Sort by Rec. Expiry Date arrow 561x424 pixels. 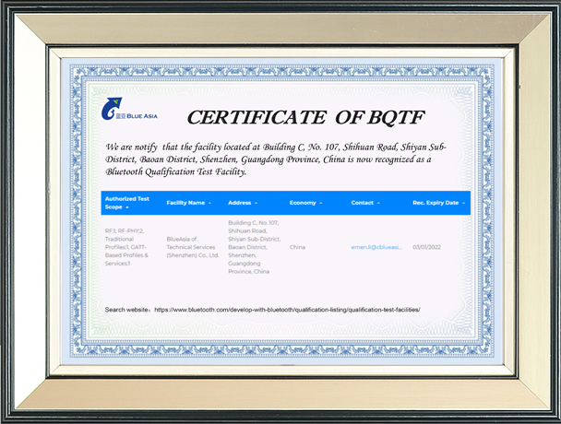click(463, 203)
